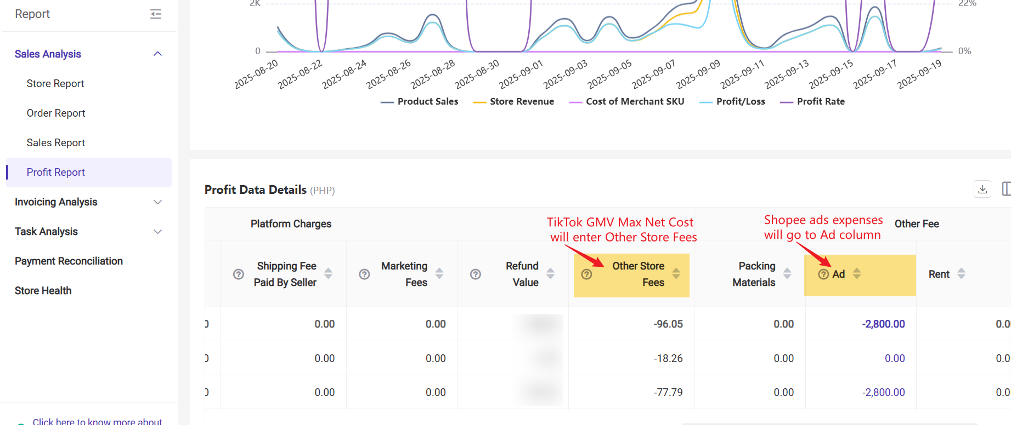
Task: Sort the Rent column
Action: click(x=961, y=274)
